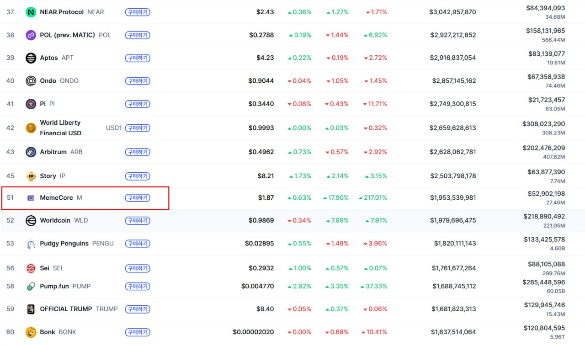This screenshot has height=346, width=585.
Task: Select Pump.fun's $285,448,596 volume
Action: pyautogui.click(x=543, y=282)
